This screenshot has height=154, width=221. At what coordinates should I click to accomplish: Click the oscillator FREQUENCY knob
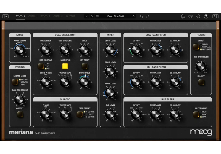(x=45, y=50)
